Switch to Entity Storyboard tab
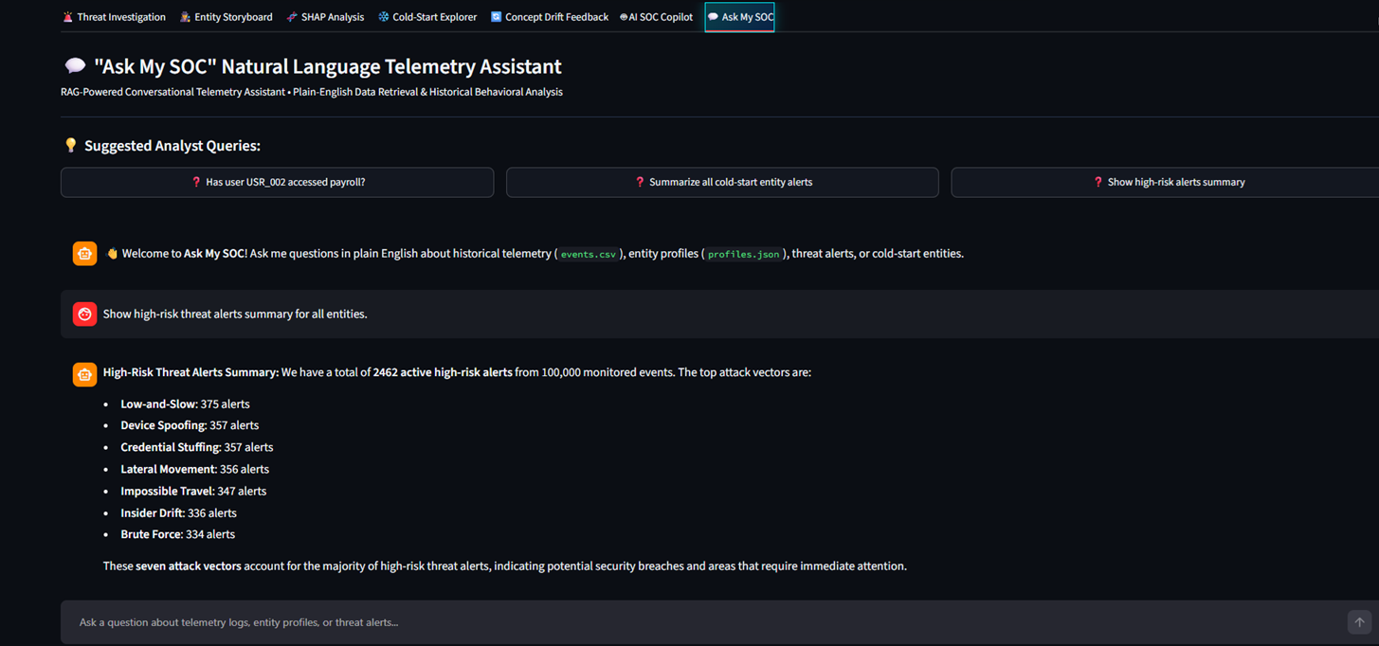The image size is (1379, 646). click(227, 17)
